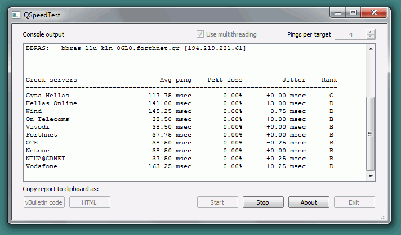Click the 'Jitter' column header

[x=294, y=80]
